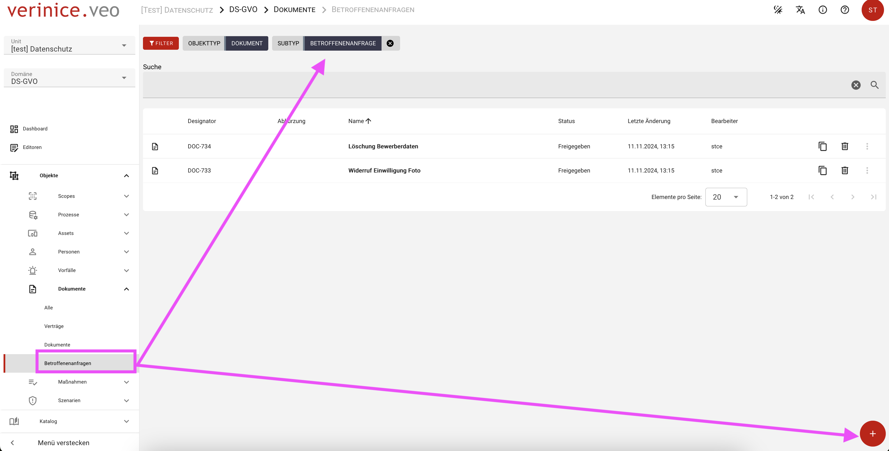Open the Verträge subtype list
Viewport: 889px width, 451px height.
54,326
